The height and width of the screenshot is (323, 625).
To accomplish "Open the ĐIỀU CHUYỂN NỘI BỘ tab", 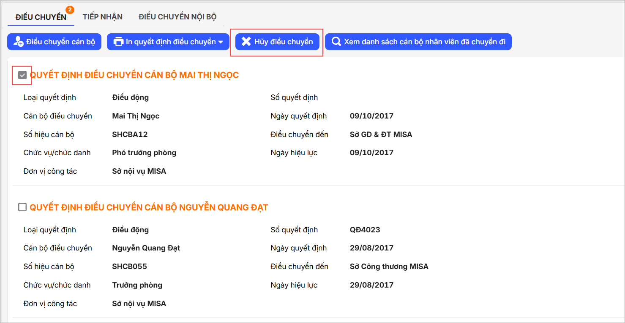I will click(x=177, y=17).
